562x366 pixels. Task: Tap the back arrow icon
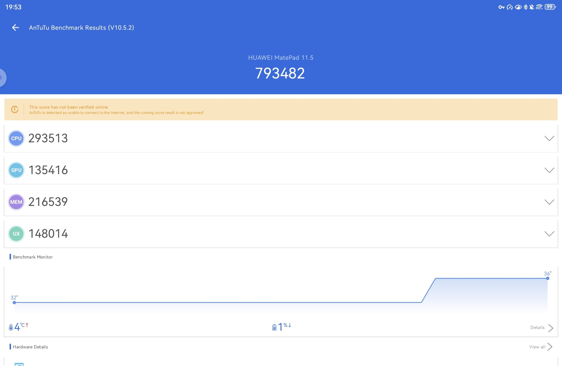[x=15, y=27]
